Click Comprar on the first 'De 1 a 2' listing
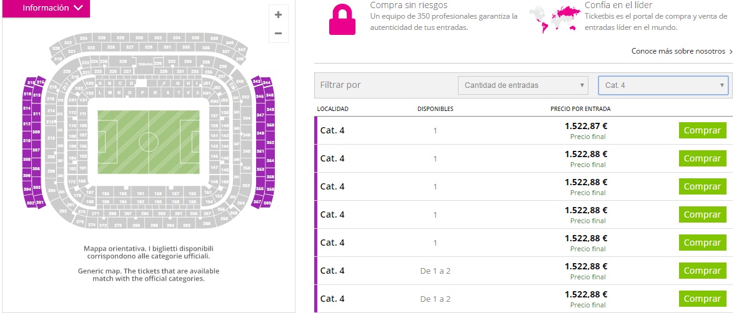739x313 pixels. tap(703, 271)
